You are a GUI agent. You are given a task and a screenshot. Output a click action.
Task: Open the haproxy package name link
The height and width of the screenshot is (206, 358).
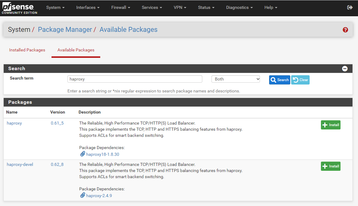click(14, 123)
